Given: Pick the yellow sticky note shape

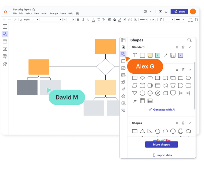Looking at the screenshot, I should pyautogui.click(x=150, y=55).
